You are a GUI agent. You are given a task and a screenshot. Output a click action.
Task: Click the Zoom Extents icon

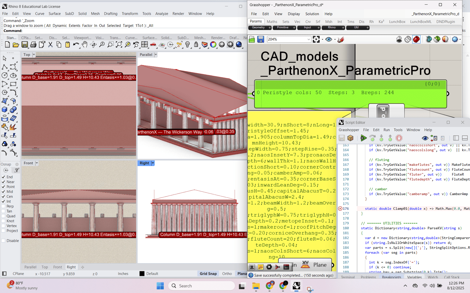[119, 45]
